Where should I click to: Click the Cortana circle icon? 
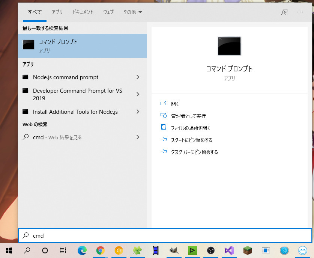(x=45, y=250)
